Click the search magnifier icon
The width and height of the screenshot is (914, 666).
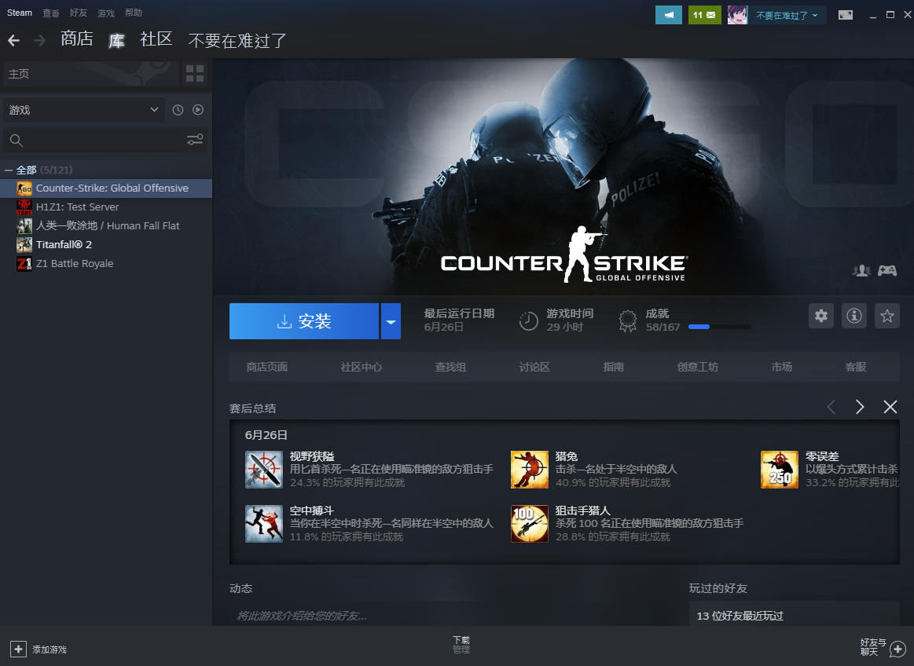click(x=17, y=141)
